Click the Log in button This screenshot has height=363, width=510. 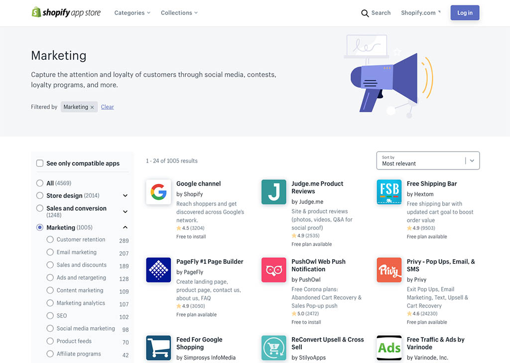coord(465,12)
